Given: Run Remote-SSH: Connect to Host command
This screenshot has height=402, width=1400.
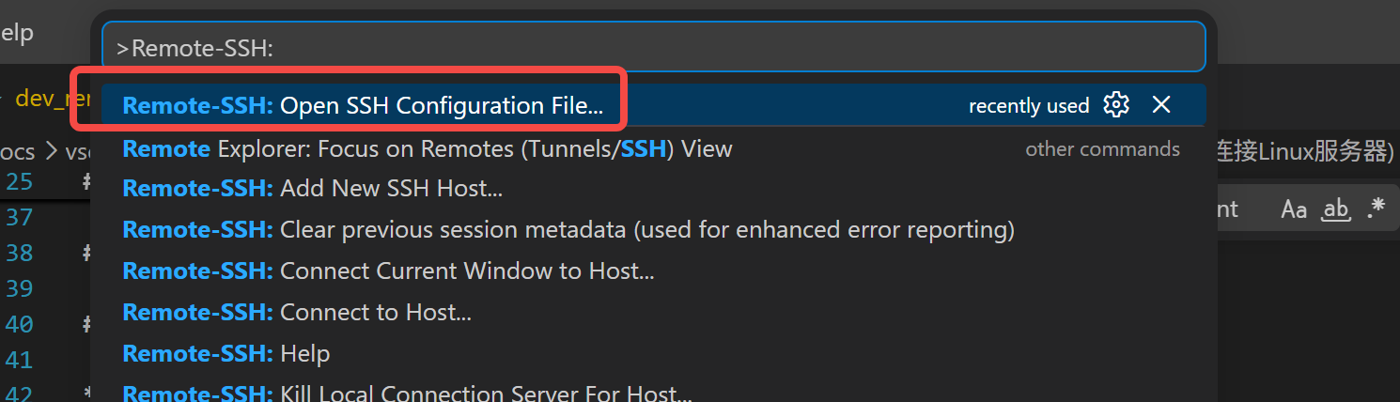Looking at the screenshot, I should click(653, 312).
